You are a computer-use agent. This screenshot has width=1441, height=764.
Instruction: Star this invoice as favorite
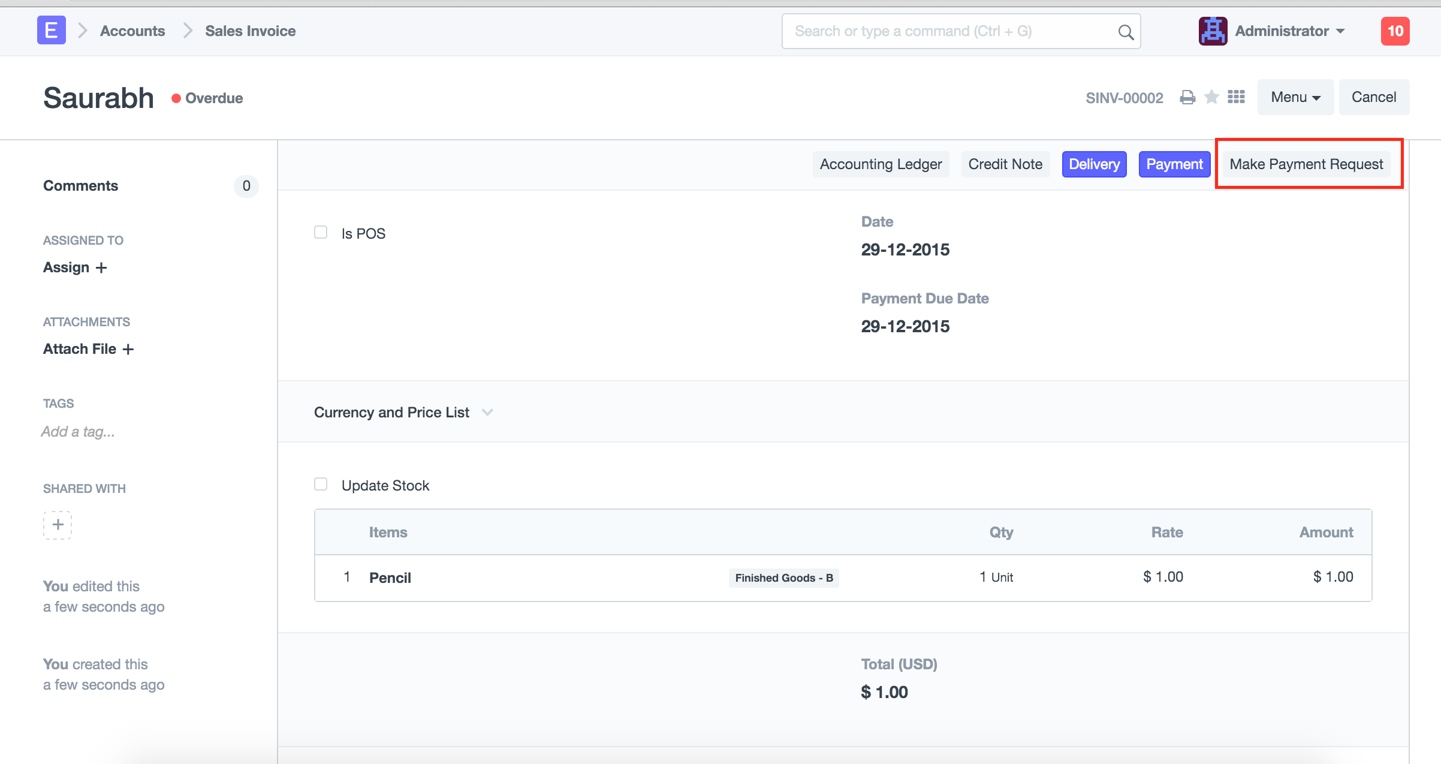(1211, 97)
